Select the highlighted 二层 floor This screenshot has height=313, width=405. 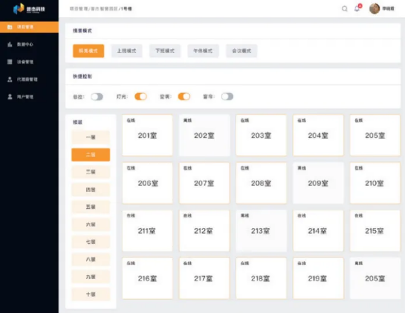(x=91, y=155)
